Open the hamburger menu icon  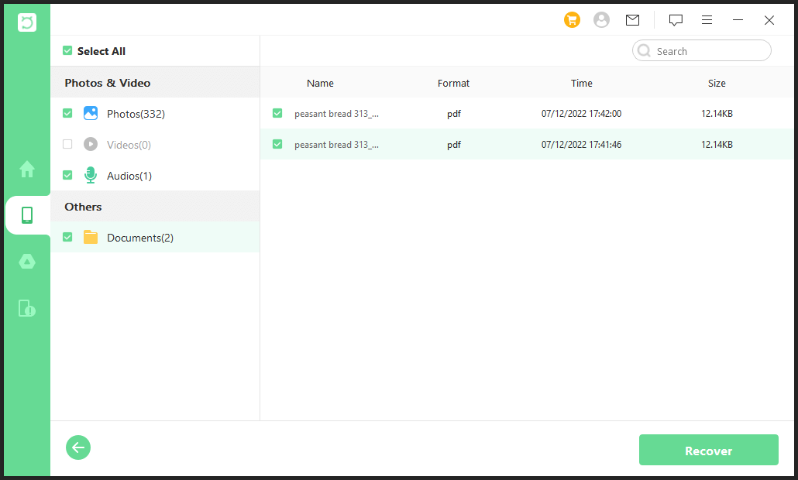coord(707,20)
